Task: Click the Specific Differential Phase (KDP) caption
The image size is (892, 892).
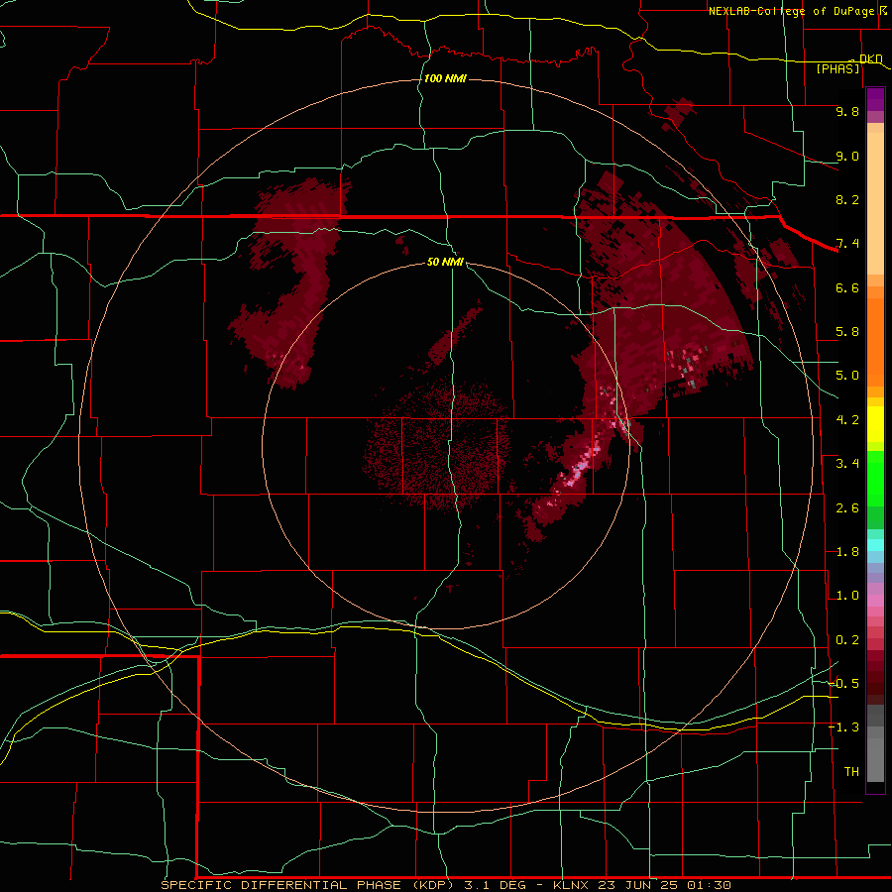Action: tap(308, 885)
